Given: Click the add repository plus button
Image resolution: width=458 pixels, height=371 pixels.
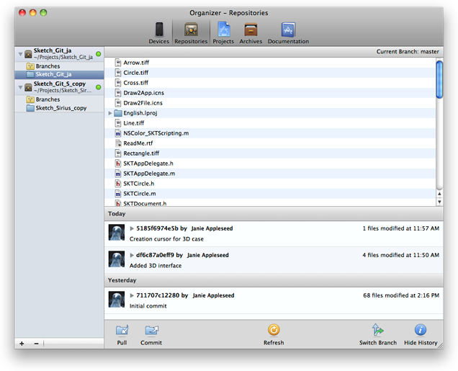Looking at the screenshot, I should pos(22,343).
